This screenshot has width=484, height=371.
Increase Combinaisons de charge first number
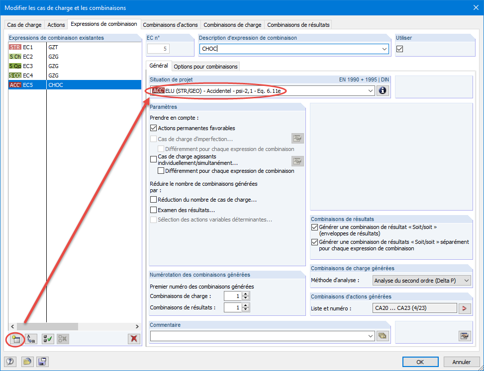pyautogui.click(x=246, y=294)
